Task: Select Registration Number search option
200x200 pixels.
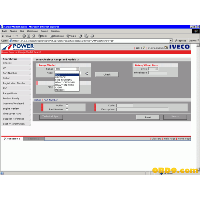Action: 16,83
